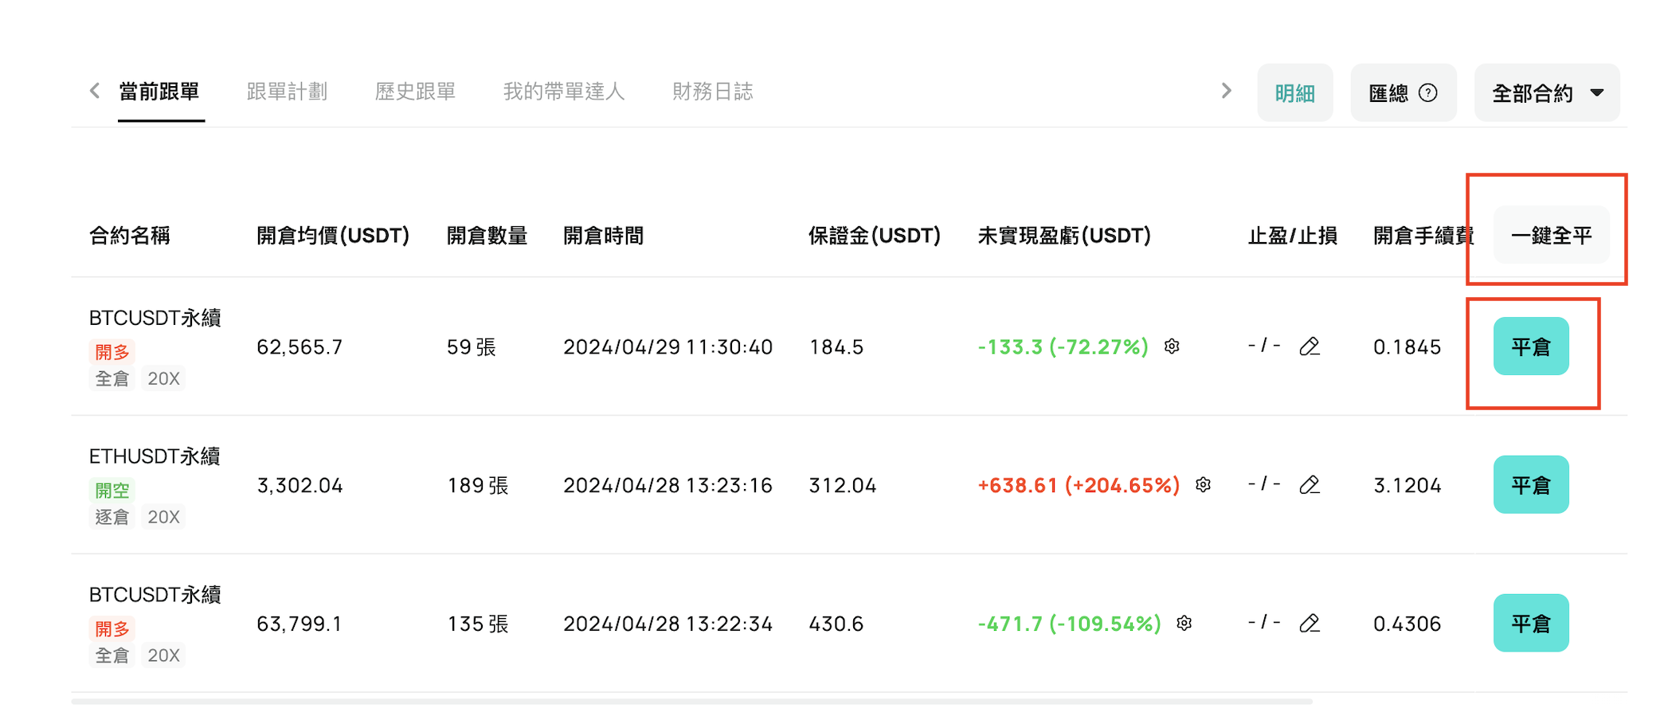The height and width of the screenshot is (712, 1668).
Task: Click 平倉 for the 62,565.7 BTCUSDT position
Action: [x=1531, y=346]
